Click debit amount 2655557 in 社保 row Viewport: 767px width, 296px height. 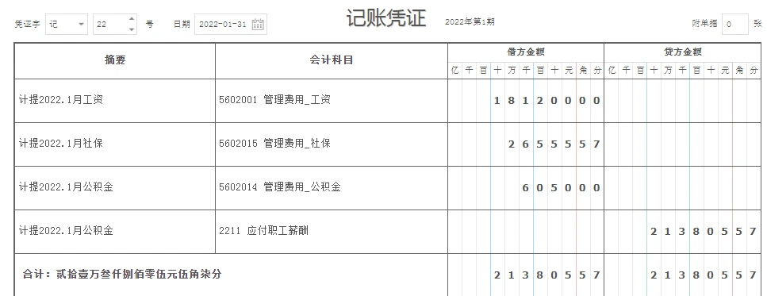point(526,144)
